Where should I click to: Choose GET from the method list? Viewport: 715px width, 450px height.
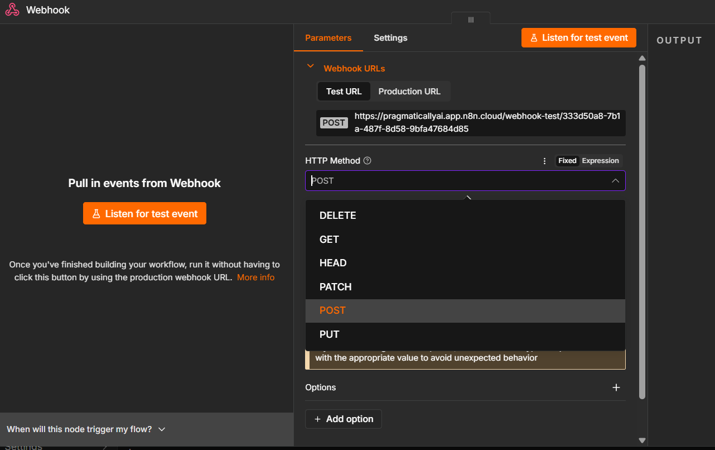point(465,240)
